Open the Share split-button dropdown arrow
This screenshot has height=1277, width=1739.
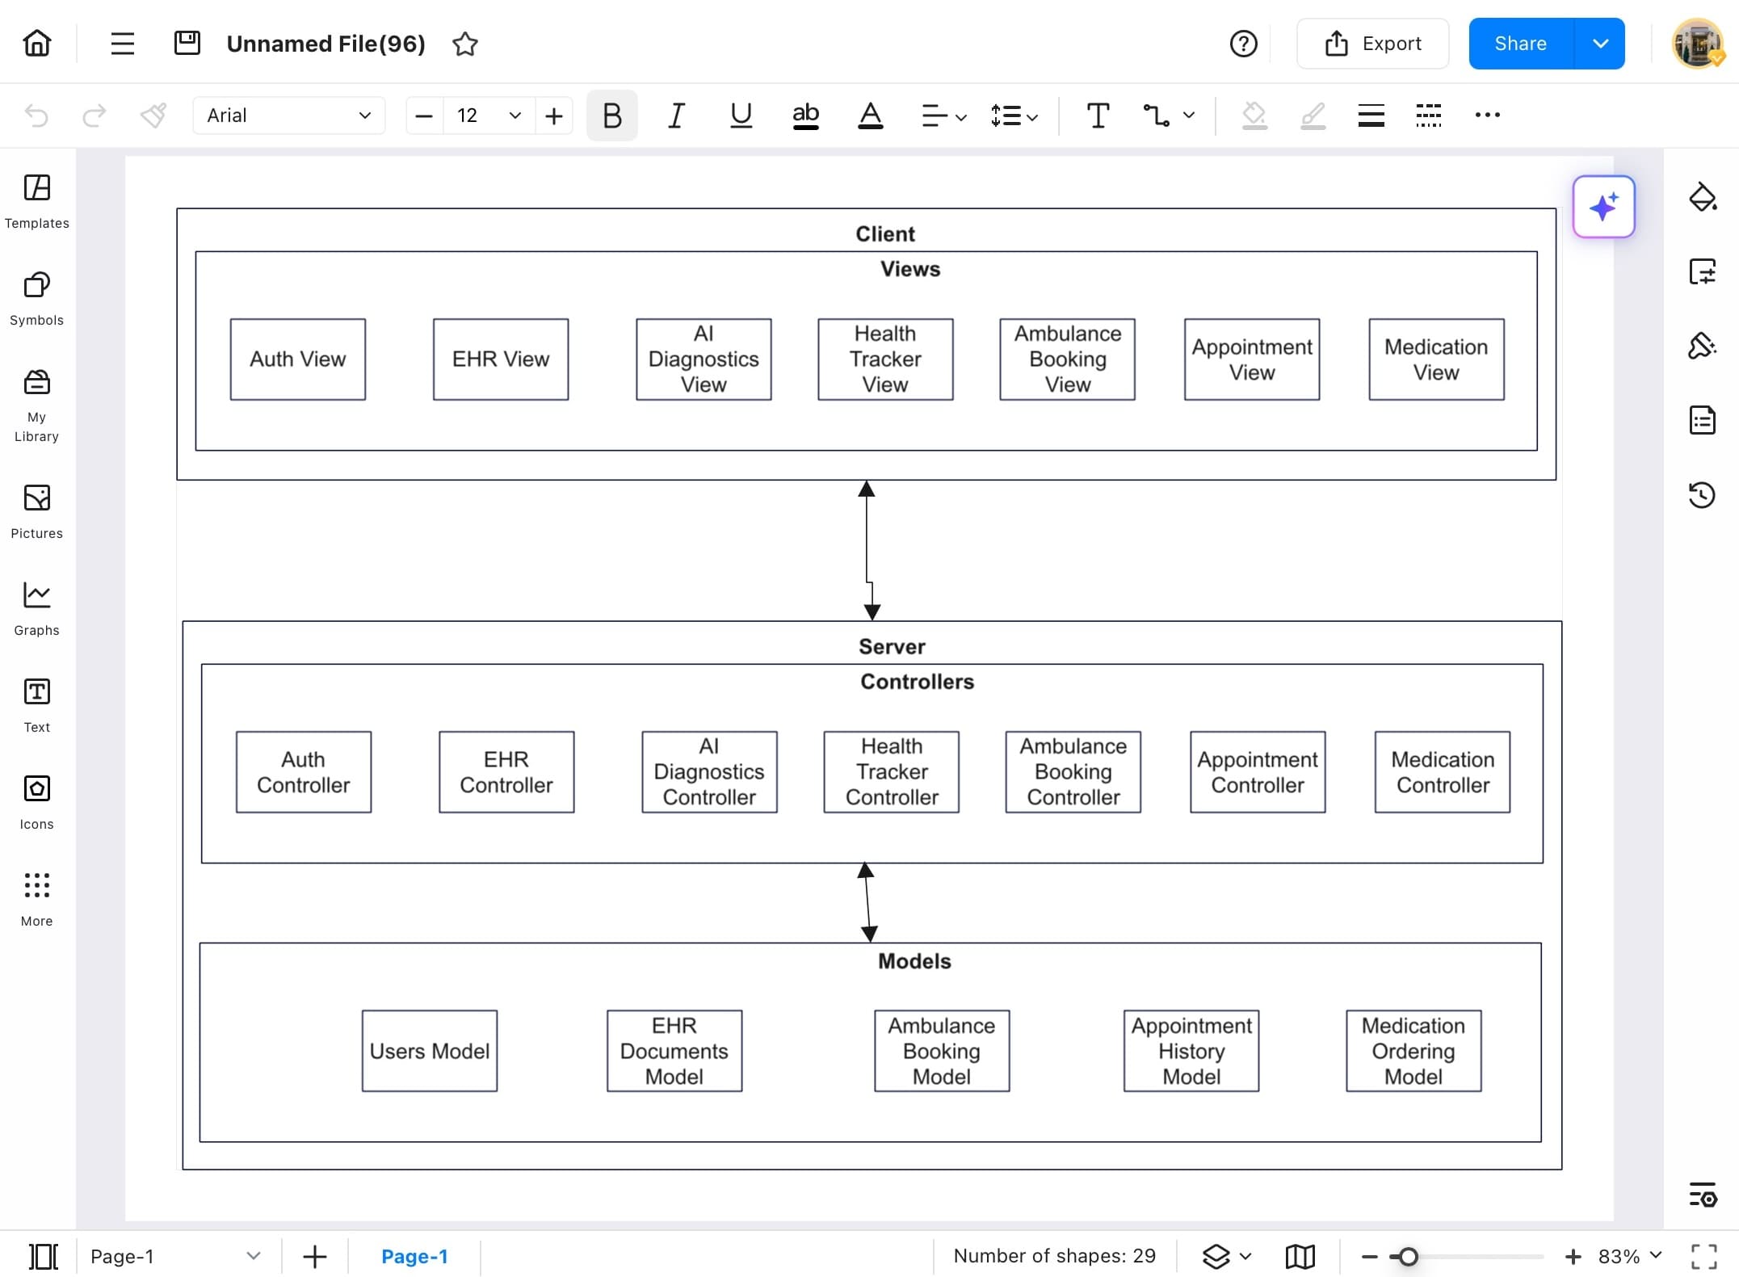pos(1600,44)
